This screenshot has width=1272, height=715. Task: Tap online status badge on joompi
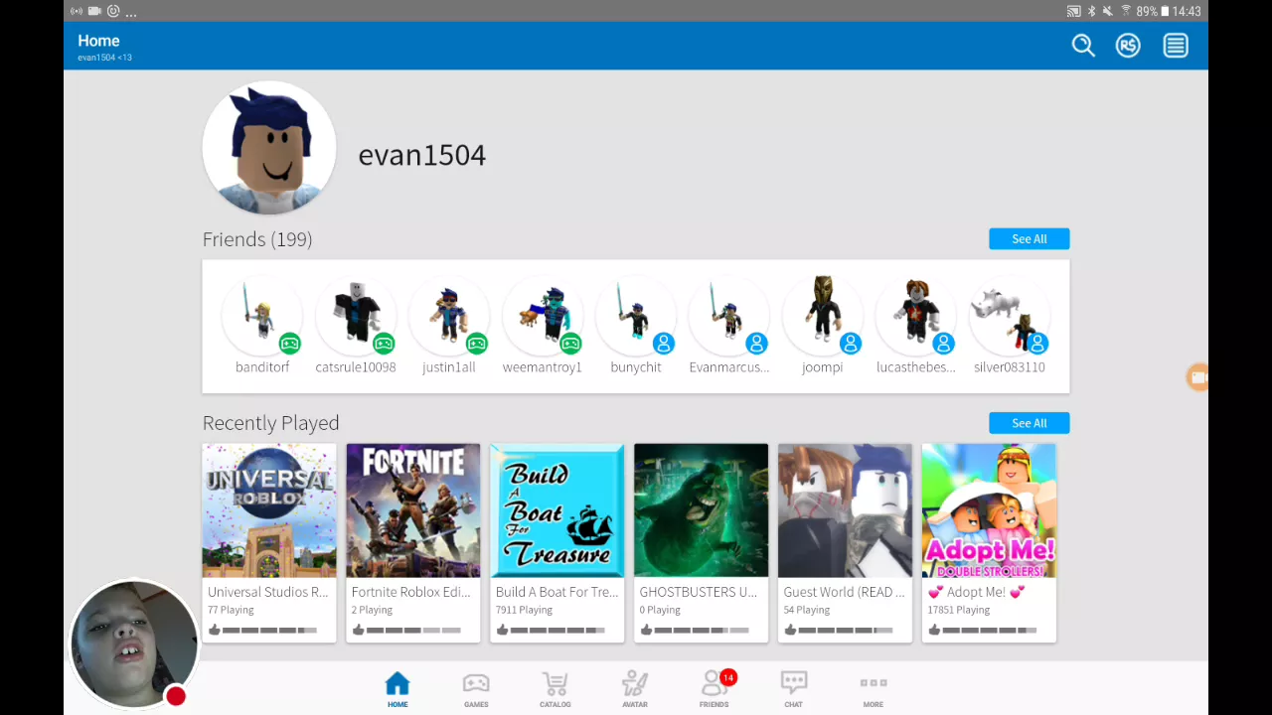click(x=851, y=344)
